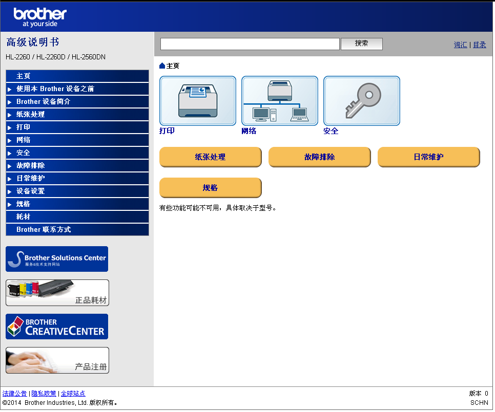Expand arrow for Brother 设备简介
The image size is (495, 412).
9,102
